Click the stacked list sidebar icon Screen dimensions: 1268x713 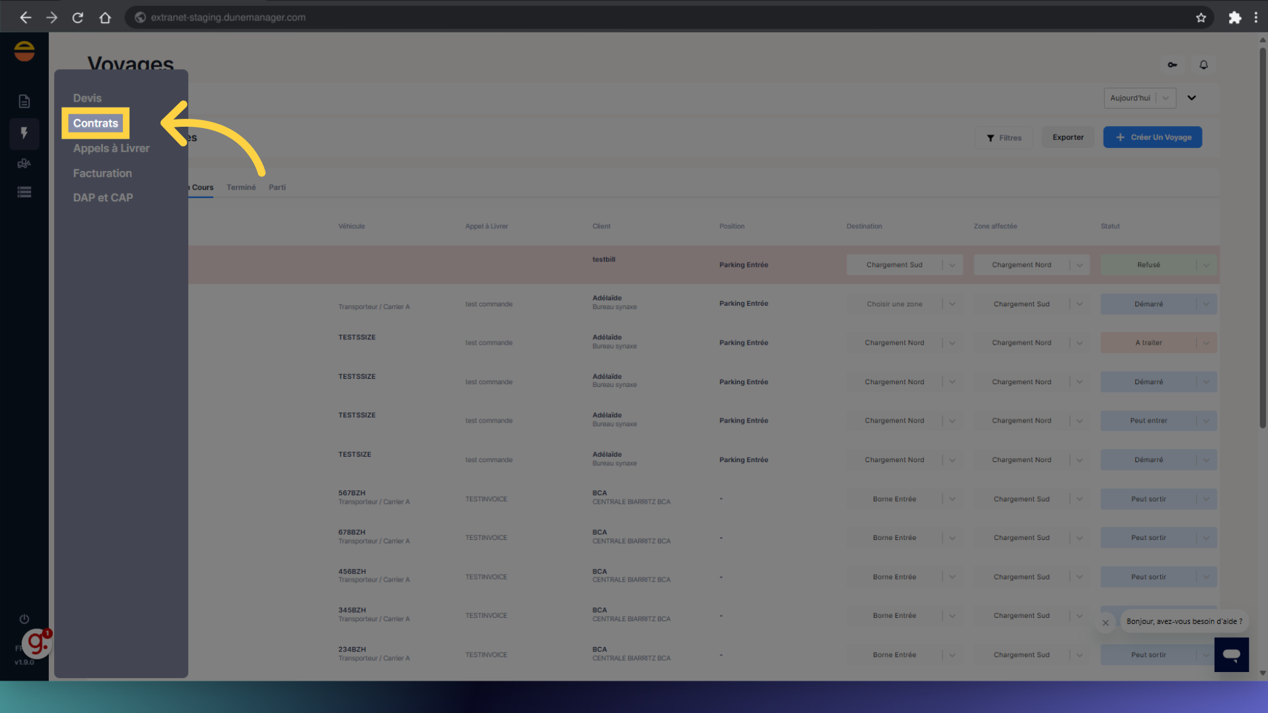pyautogui.click(x=24, y=192)
